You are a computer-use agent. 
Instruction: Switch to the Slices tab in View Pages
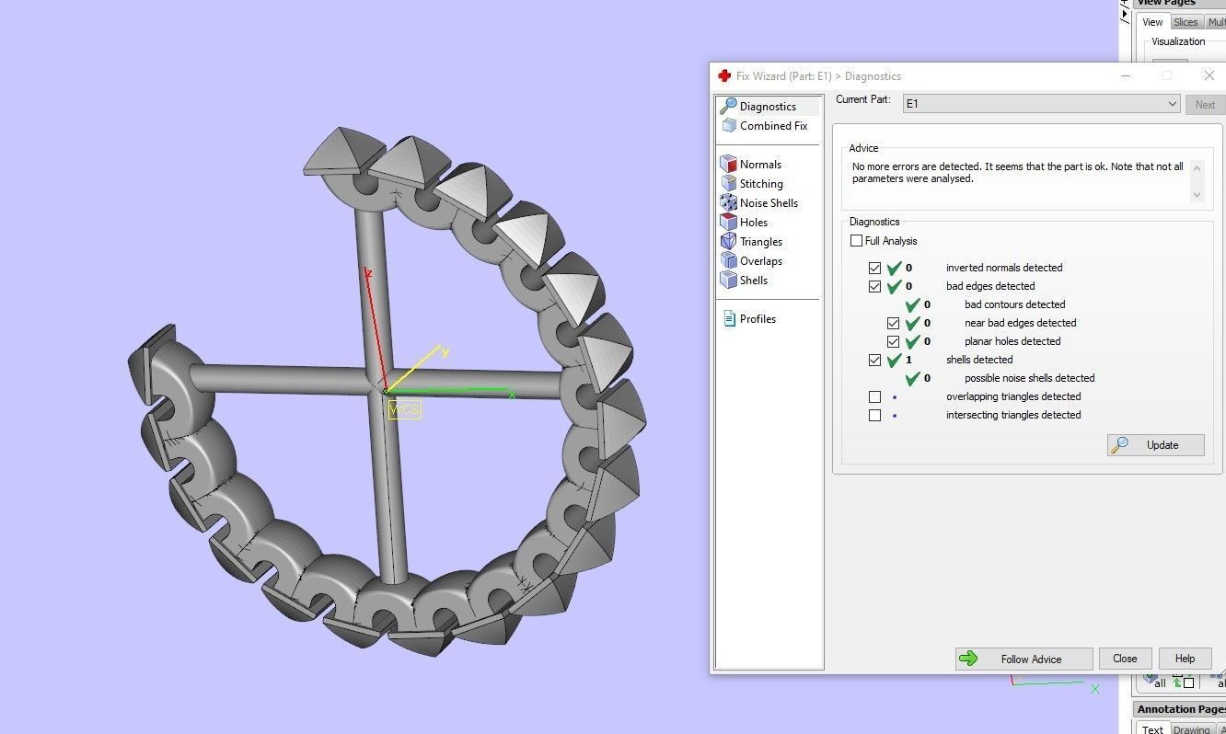click(1186, 22)
